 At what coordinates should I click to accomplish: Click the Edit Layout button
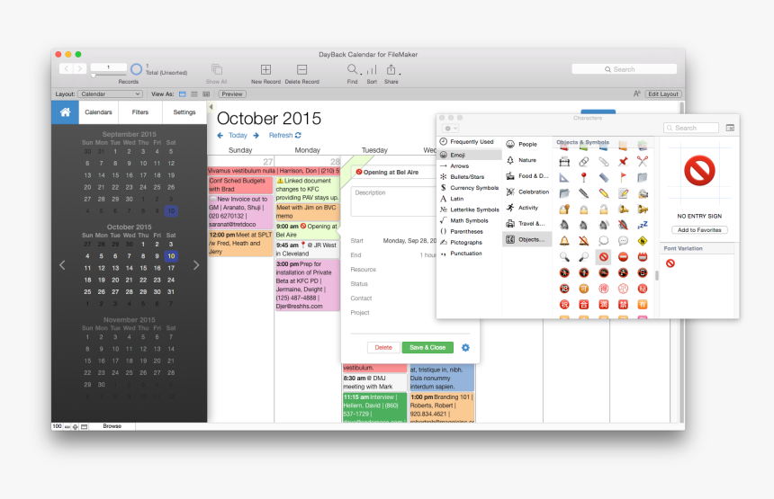[x=663, y=94]
